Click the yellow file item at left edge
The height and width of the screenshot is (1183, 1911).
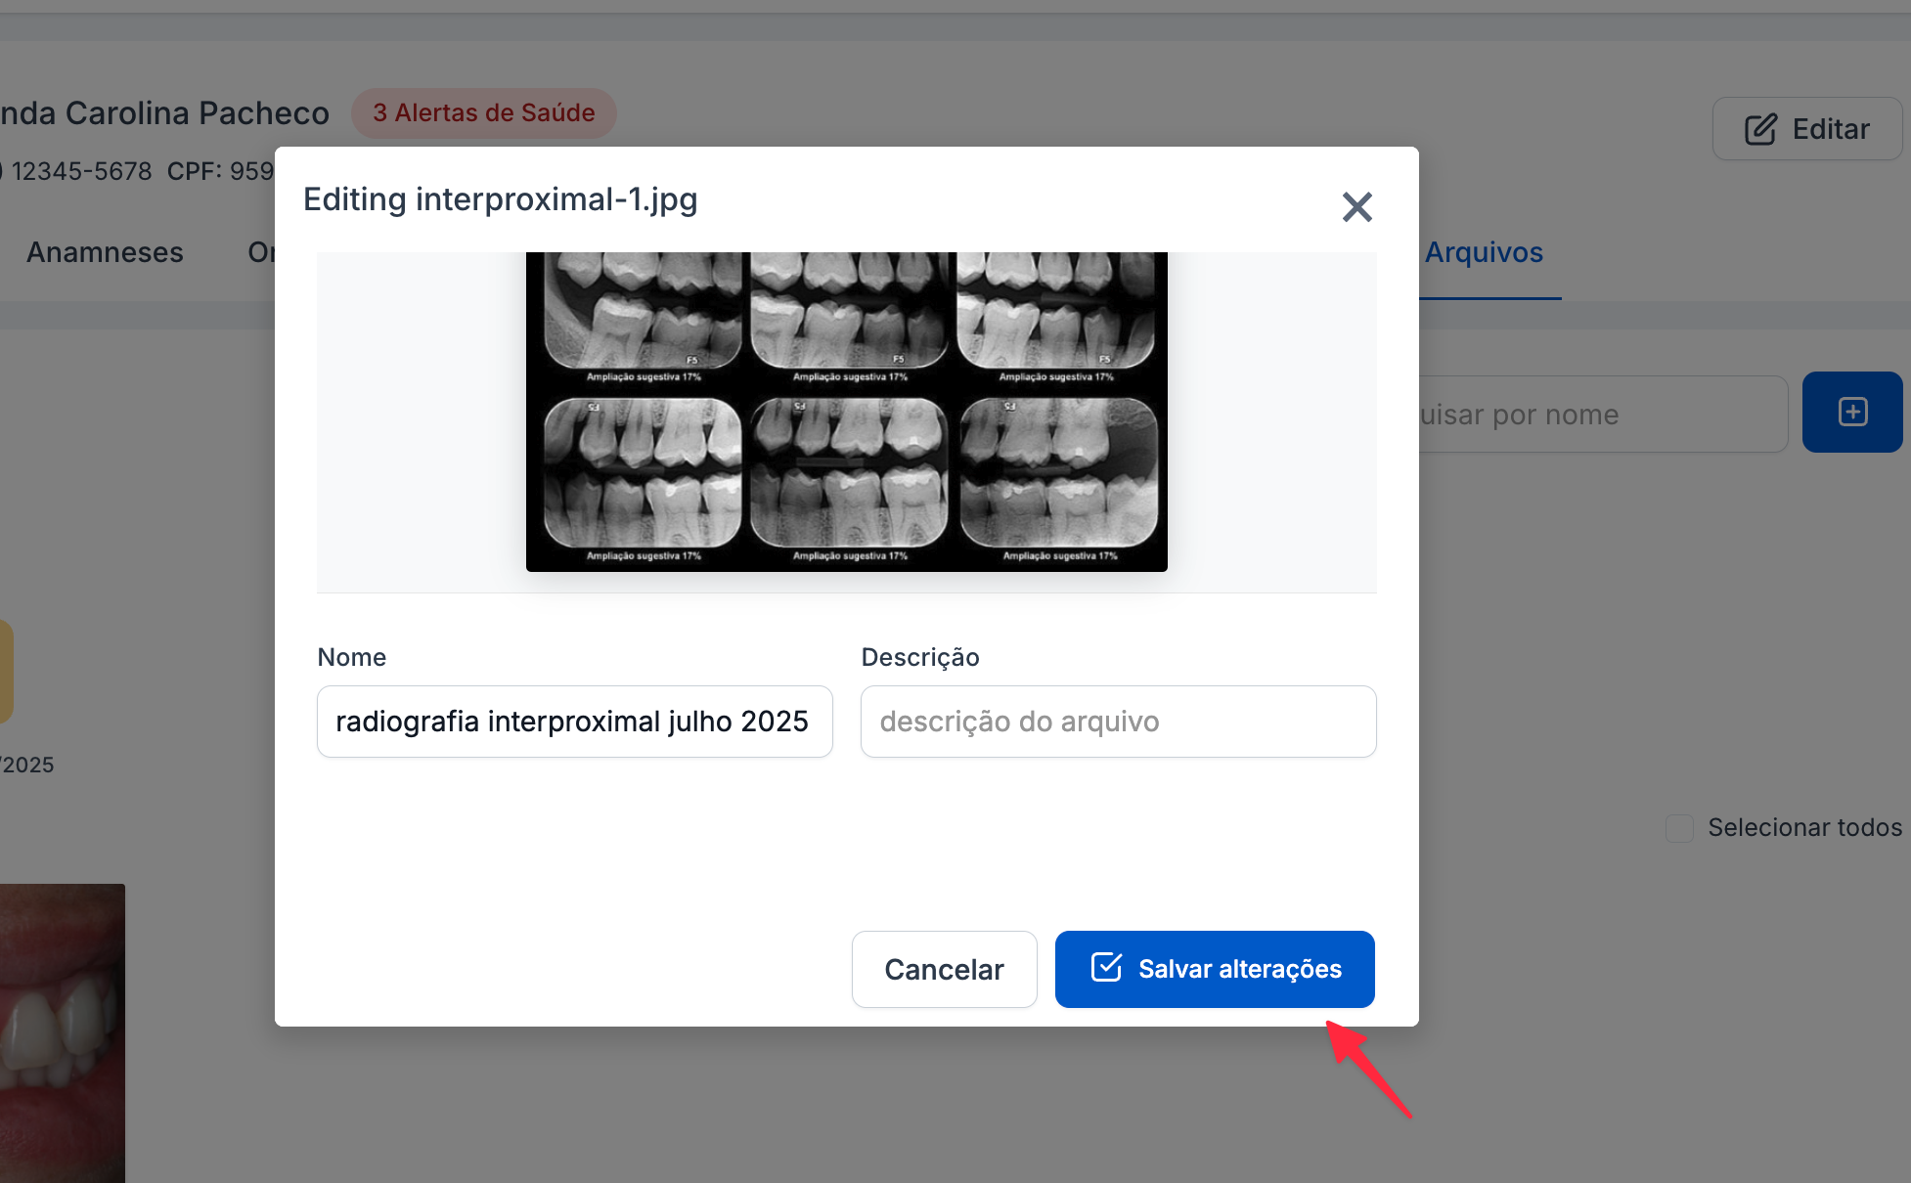click(x=5, y=672)
